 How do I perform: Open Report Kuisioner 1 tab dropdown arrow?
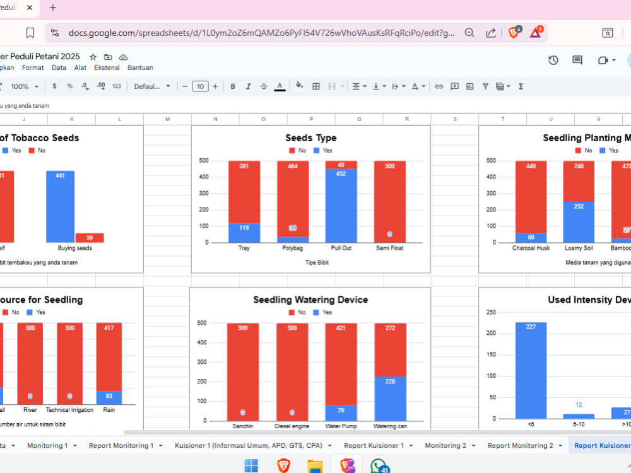[411, 446]
